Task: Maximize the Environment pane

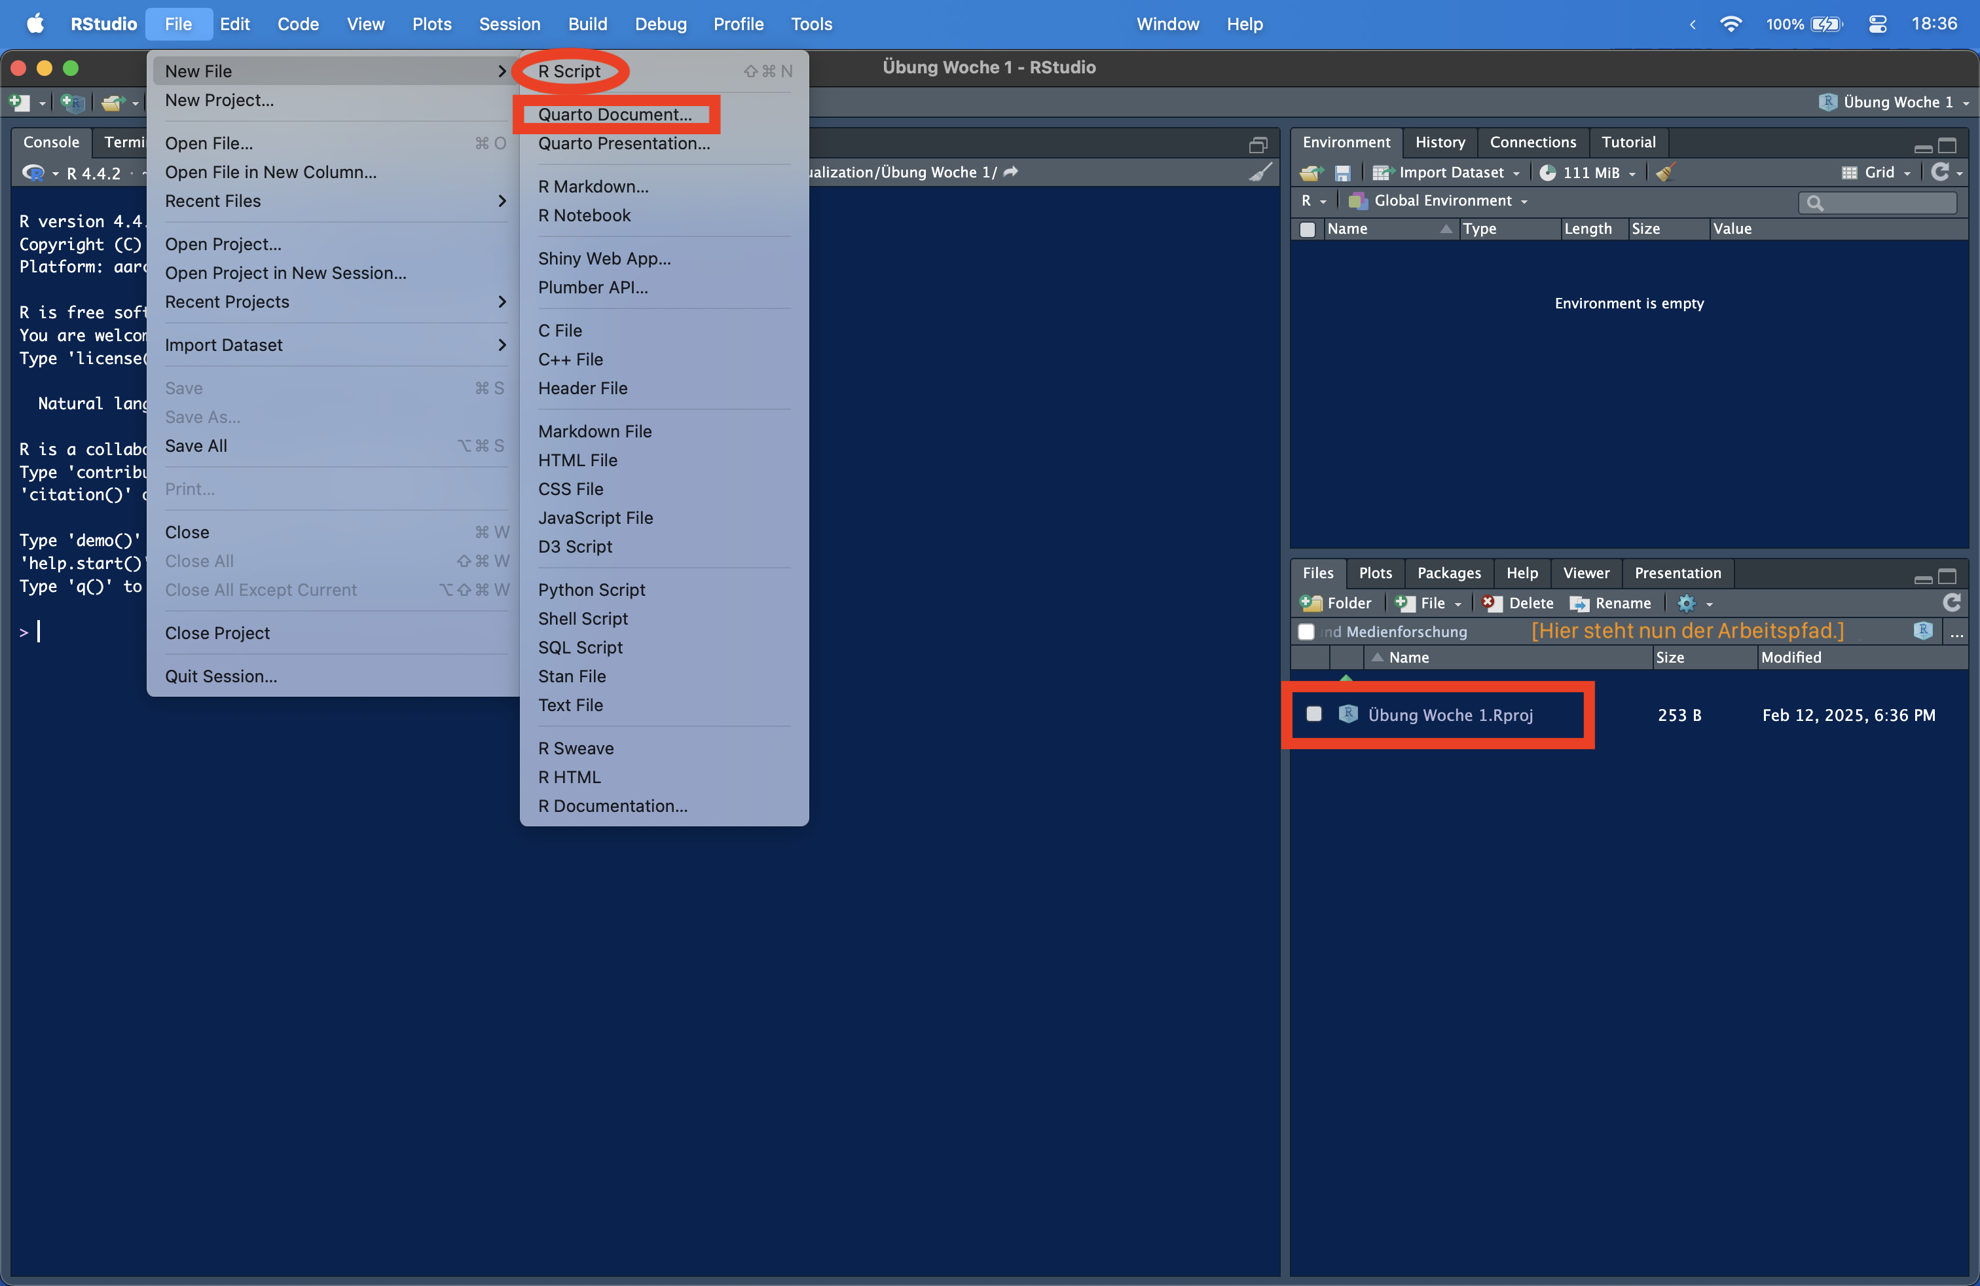Action: 1947,145
